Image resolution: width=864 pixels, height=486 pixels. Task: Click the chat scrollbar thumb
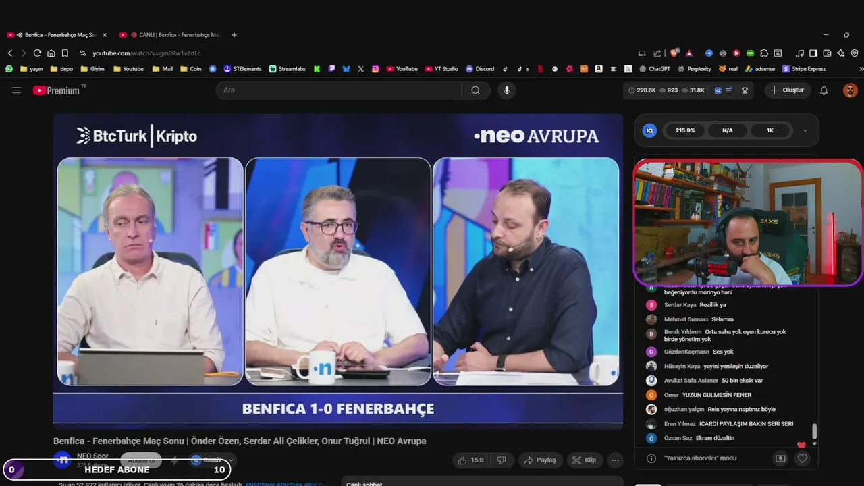click(x=814, y=431)
